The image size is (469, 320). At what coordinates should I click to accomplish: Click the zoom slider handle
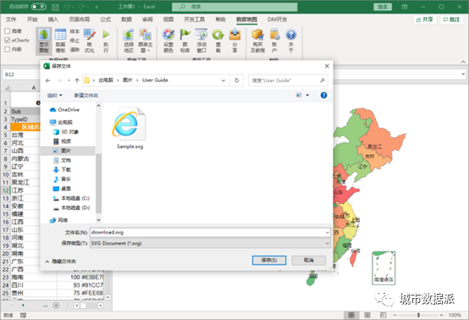click(418, 315)
